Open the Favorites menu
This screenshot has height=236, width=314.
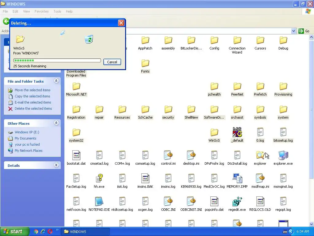pyautogui.click(x=41, y=11)
